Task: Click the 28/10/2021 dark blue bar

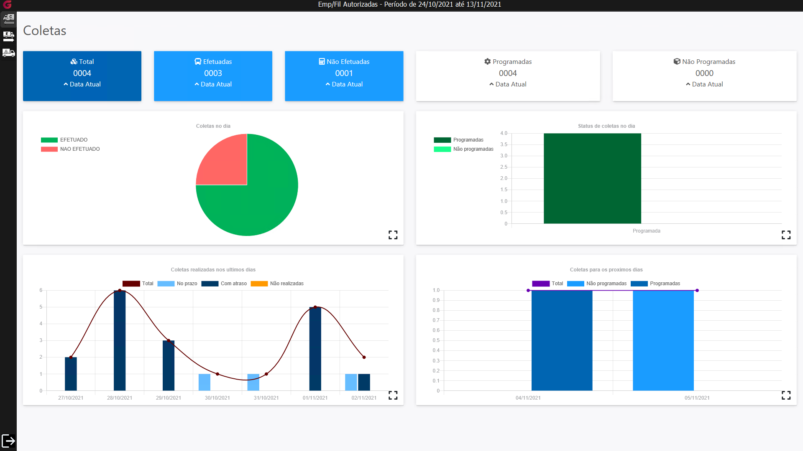Action: click(x=120, y=340)
